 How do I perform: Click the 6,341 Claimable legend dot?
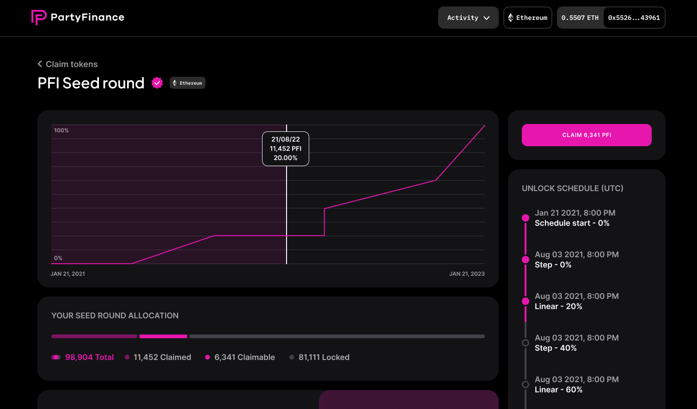(x=208, y=357)
